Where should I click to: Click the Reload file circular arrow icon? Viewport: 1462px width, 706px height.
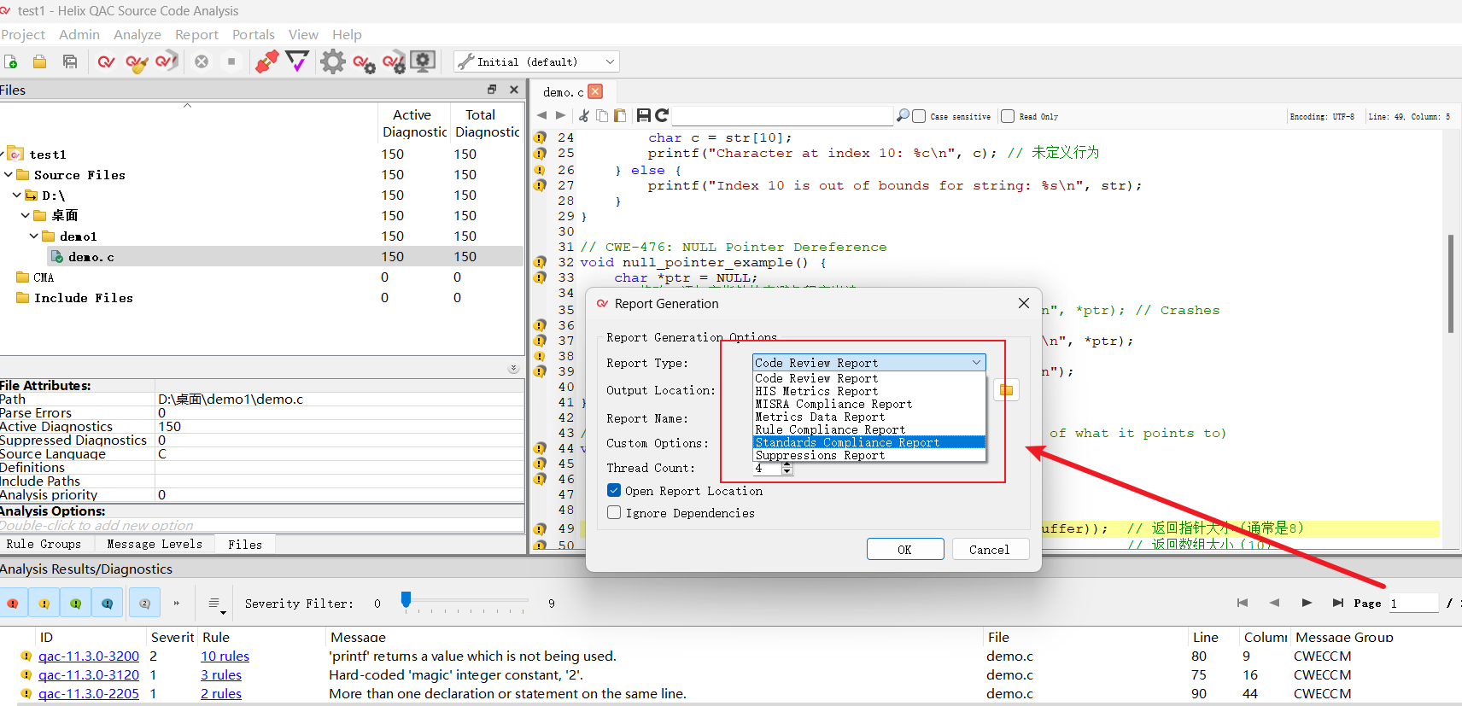(x=662, y=115)
